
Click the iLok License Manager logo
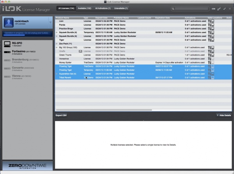[26, 9]
